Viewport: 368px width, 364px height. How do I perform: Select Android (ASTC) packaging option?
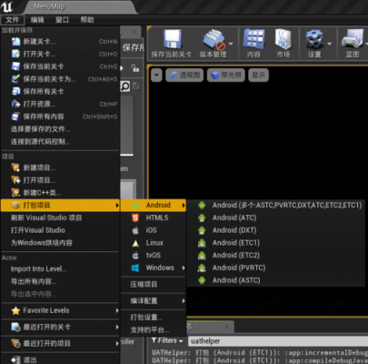275,280
